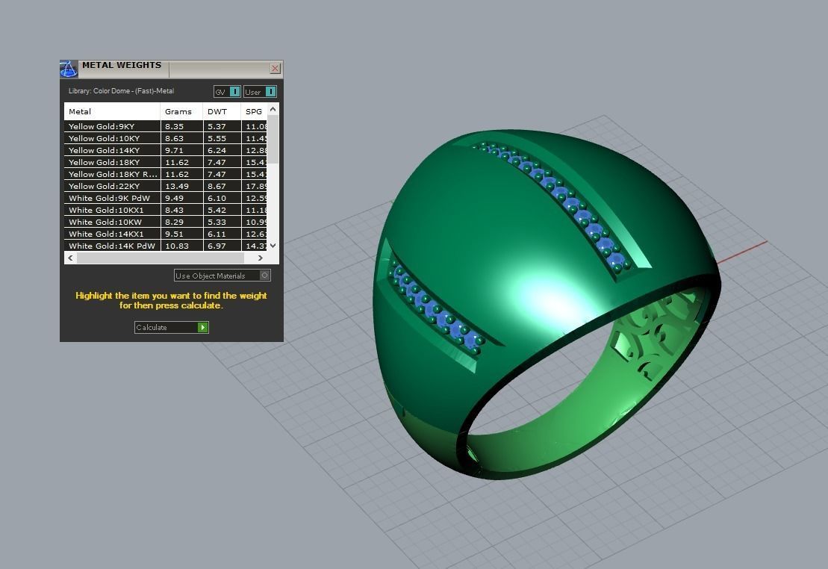Select the Yellow Gold:18KY row
The width and height of the screenshot is (828, 569).
pyautogui.click(x=165, y=162)
